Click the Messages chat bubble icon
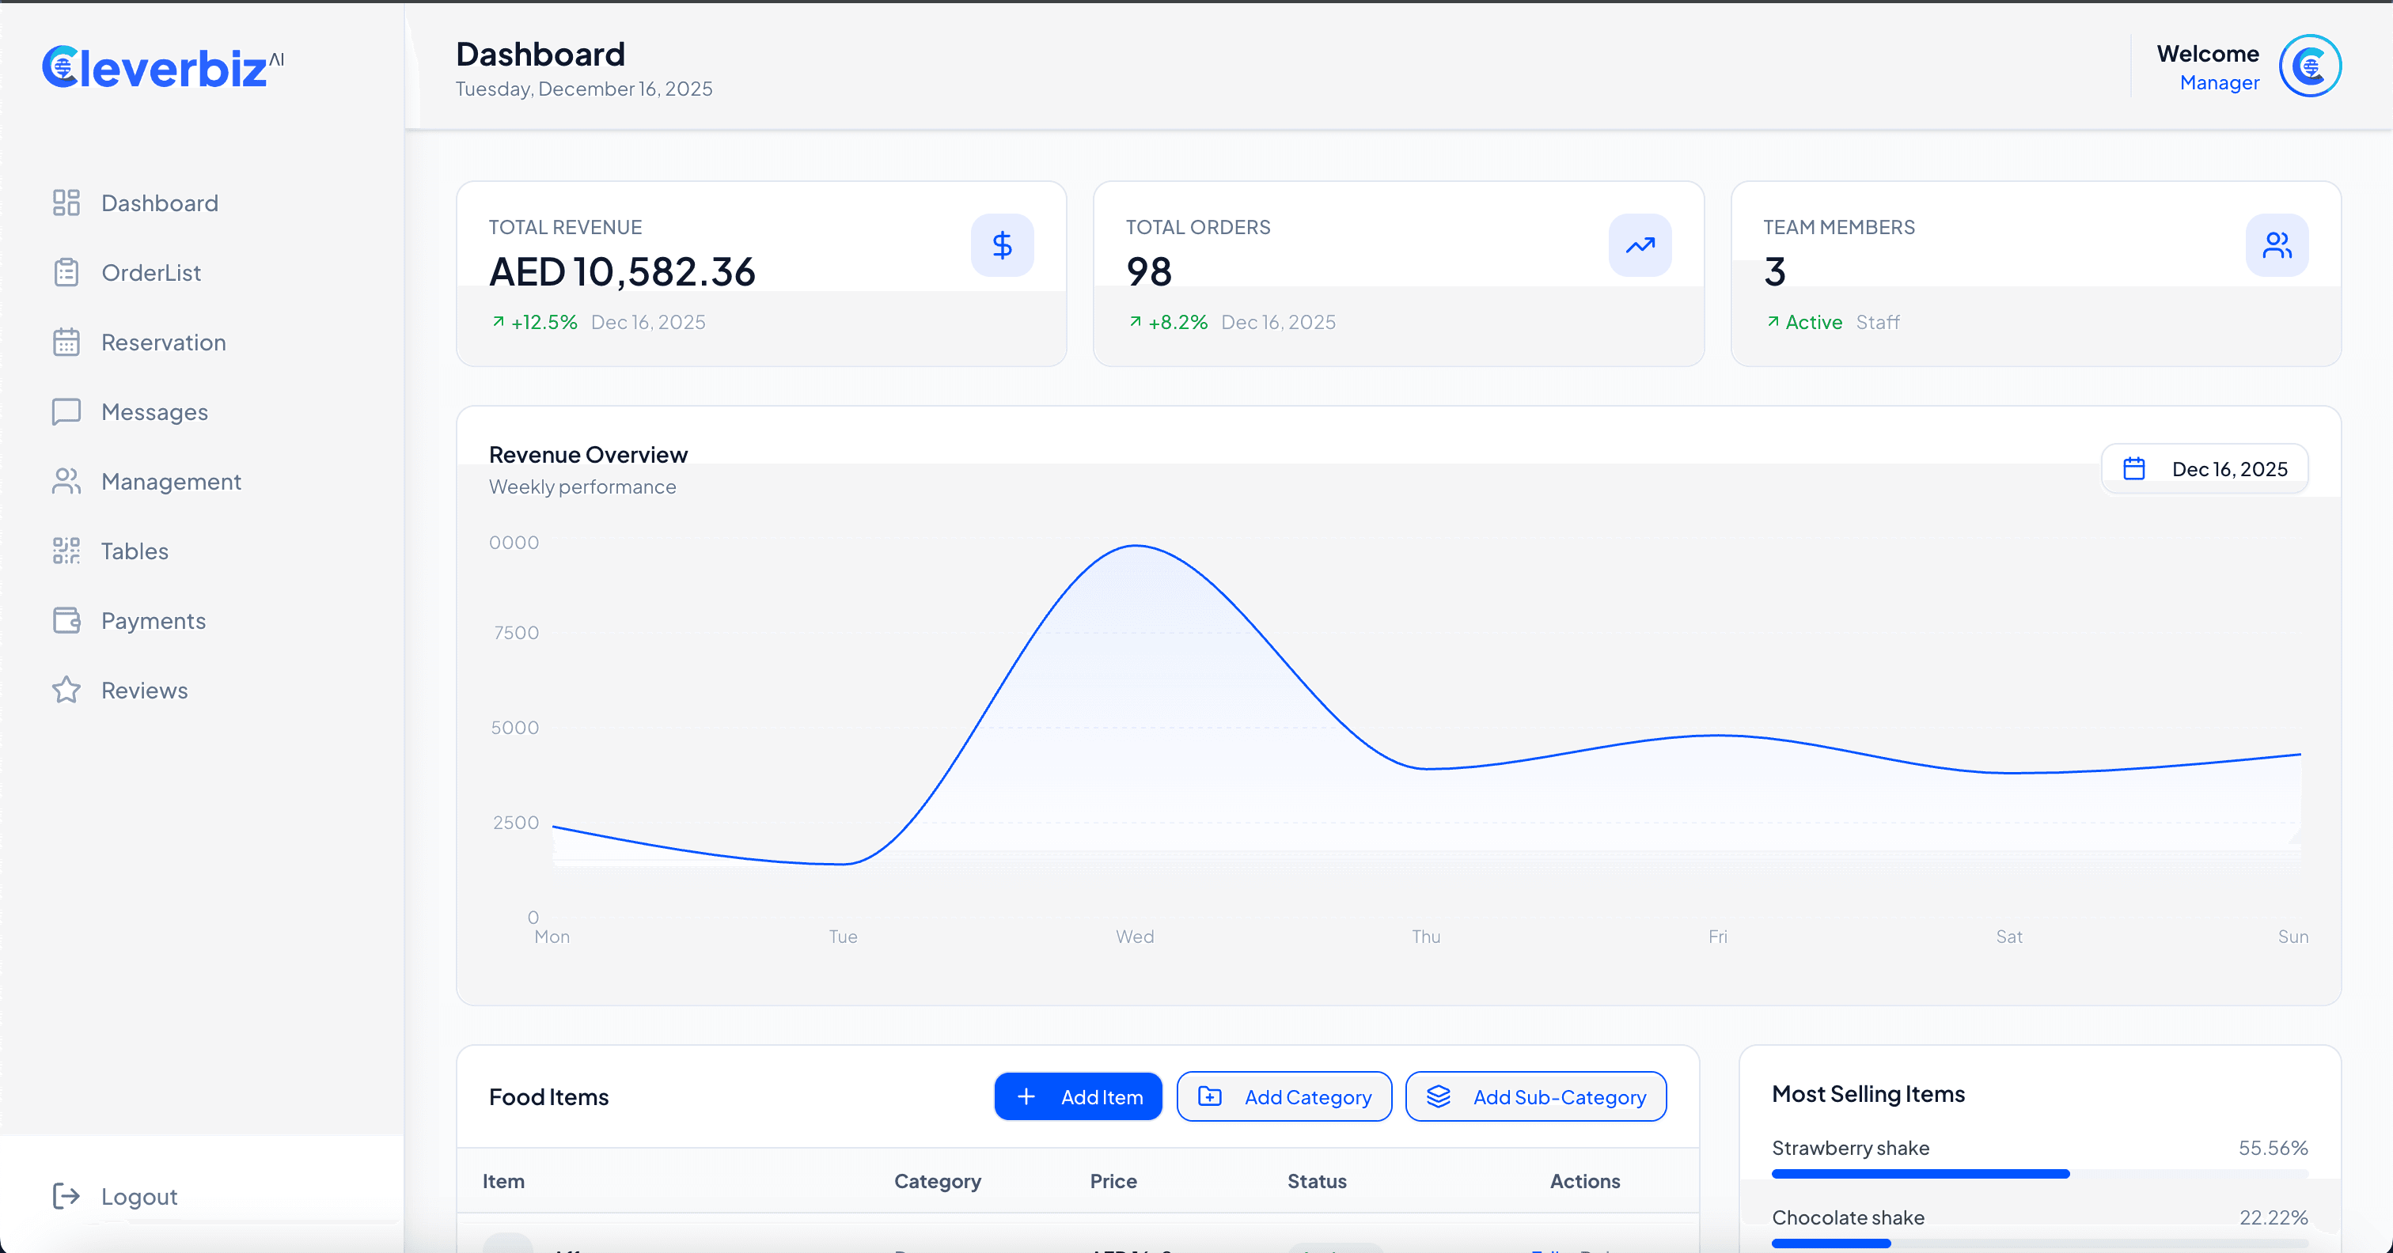Image resolution: width=2393 pixels, height=1253 pixels. click(66, 411)
